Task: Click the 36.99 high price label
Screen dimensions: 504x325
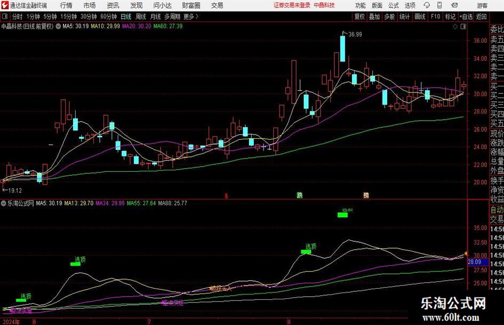Action: [355, 35]
